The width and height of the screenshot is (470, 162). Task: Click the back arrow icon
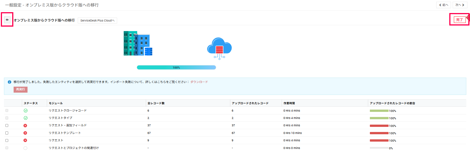[x=7, y=20]
